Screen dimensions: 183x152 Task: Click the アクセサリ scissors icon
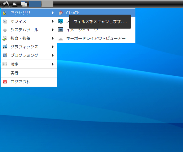click(5, 13)
